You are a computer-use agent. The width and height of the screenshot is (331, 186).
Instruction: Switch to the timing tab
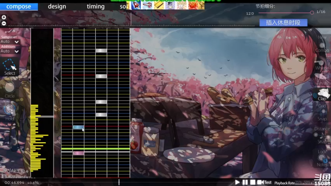96,7
